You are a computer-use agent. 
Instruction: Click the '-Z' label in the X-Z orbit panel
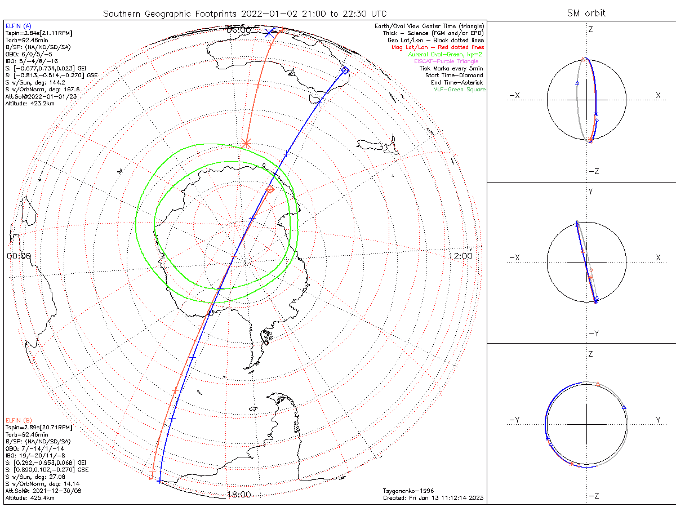tap(593, 172)
